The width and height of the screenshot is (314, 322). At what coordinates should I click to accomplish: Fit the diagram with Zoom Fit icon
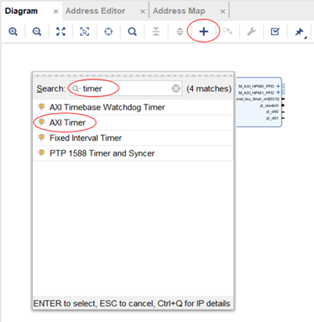61,31
